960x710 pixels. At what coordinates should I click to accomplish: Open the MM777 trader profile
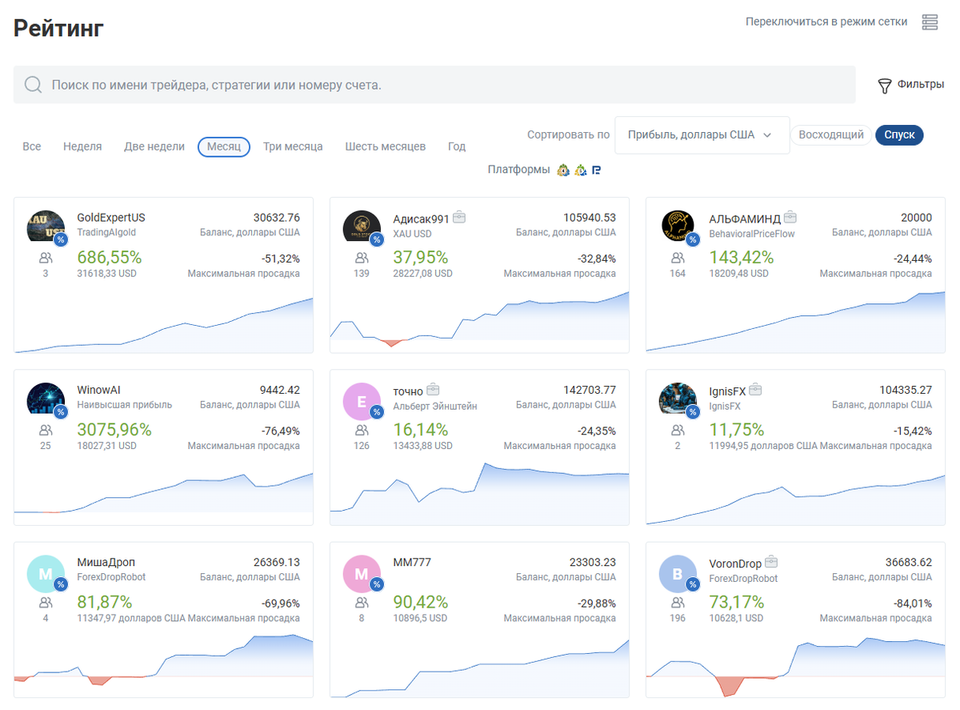pyautogui.click(x=412, y=562)
